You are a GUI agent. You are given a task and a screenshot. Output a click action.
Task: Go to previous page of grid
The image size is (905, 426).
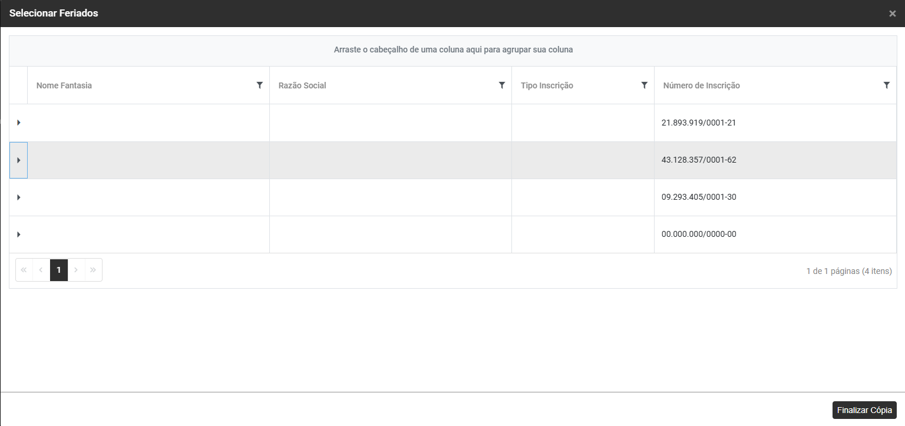coord(41,270)
